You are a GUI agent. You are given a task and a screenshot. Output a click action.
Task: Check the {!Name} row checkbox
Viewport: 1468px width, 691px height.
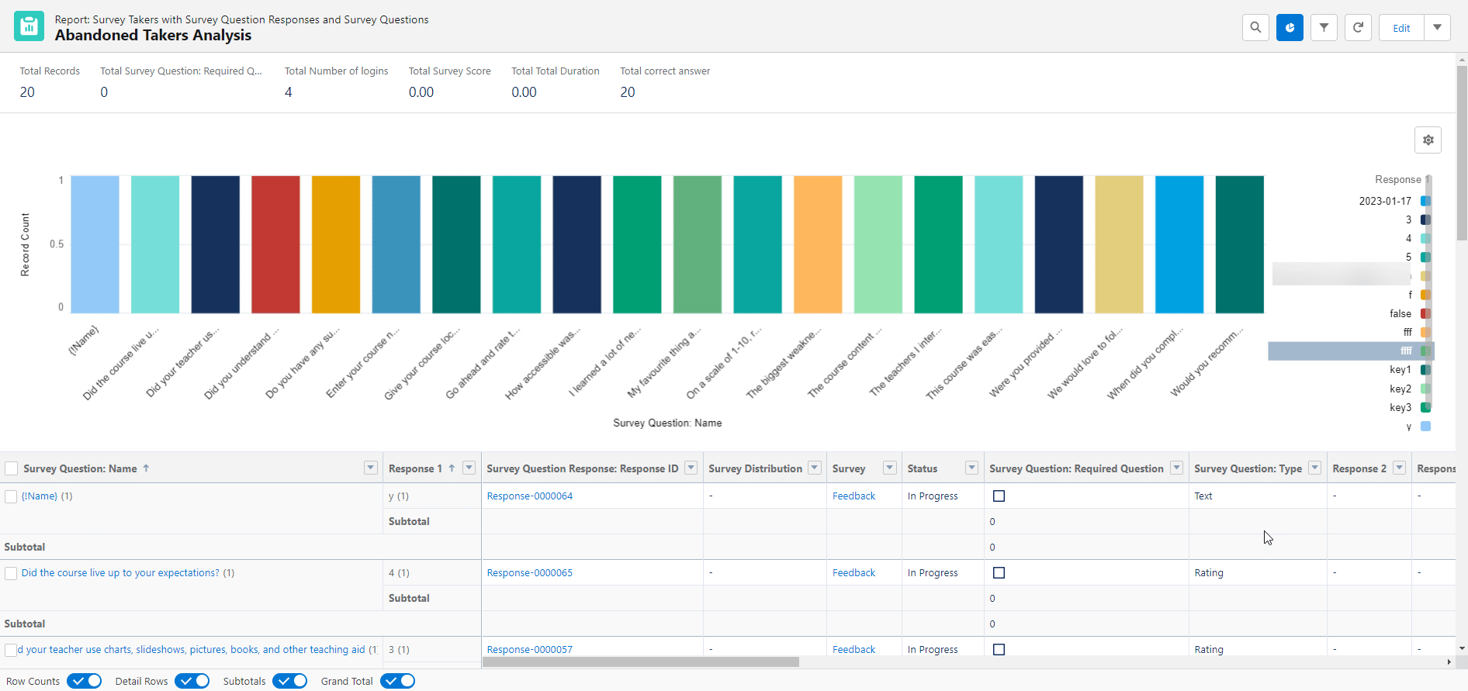pos(11,496)
